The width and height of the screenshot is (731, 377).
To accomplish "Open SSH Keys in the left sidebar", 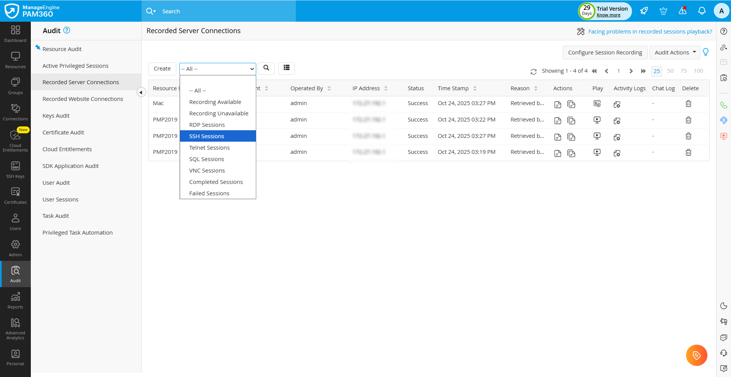I will point(15,170).
